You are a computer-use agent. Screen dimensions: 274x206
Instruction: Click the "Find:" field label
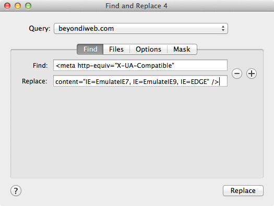[40, 66]
